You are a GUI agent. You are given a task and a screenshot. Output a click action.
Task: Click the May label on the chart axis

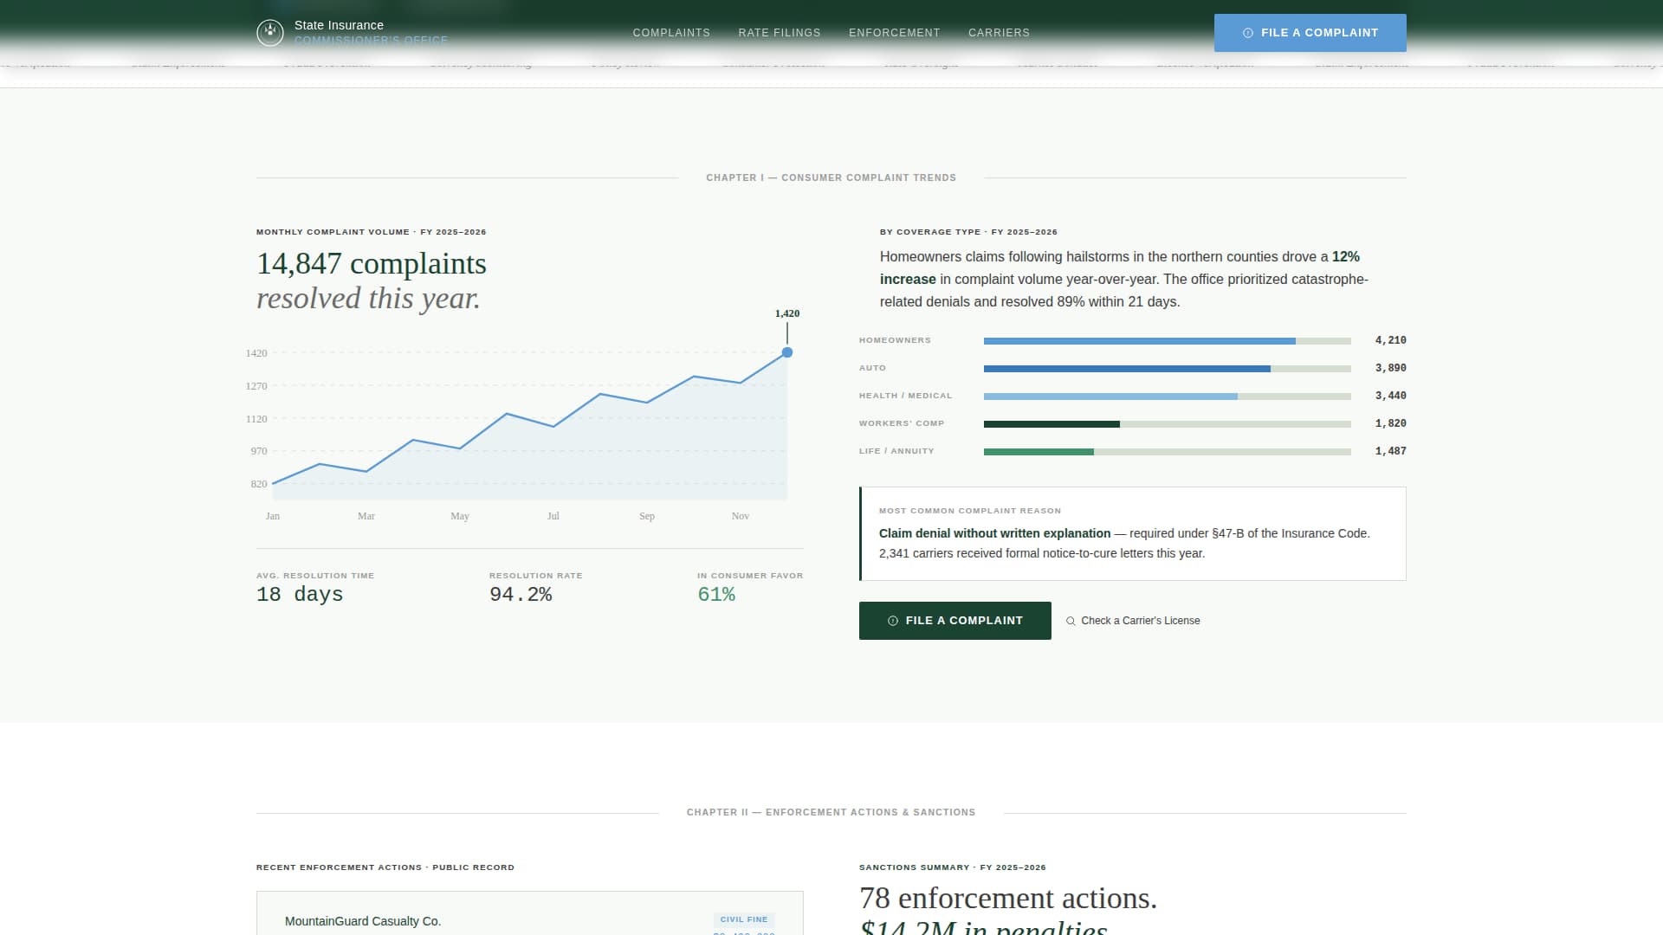coord(460,516)
